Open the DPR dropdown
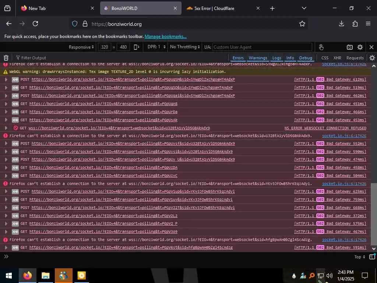Viewport: 377px width, 283px height. click(156, 47)
